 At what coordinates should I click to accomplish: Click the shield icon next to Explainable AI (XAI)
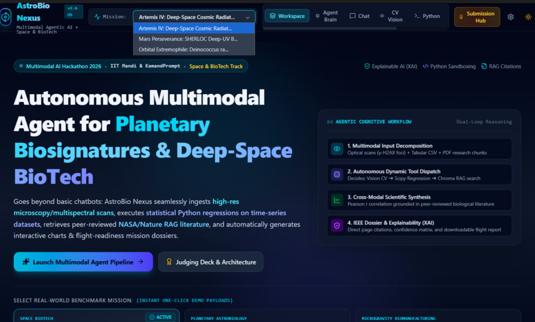(x=367, y=66)
